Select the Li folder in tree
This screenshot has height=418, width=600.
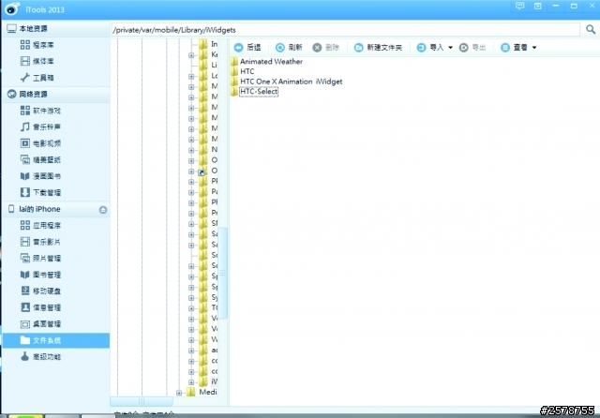click(208, 65)
